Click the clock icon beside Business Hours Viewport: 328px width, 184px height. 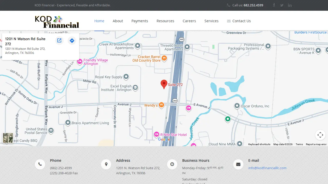pyautogui.click(x=172, y=164)
